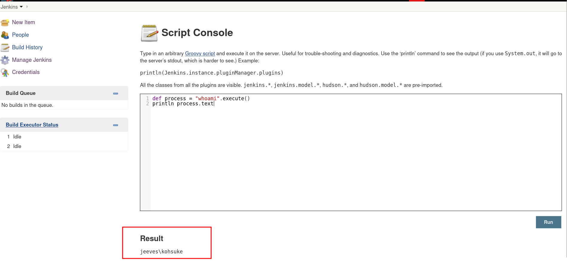The image size is (567, 268).
Task: Click executor 1 Idle row
Action: point(64,137)
